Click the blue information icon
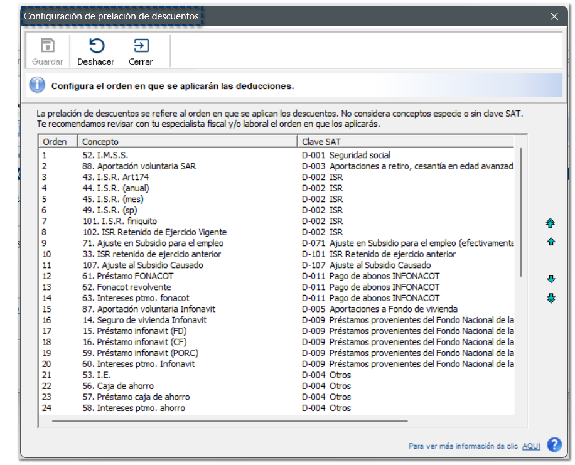Image resolution: width=575 pixels, height=465 pixels. point(37,85)
